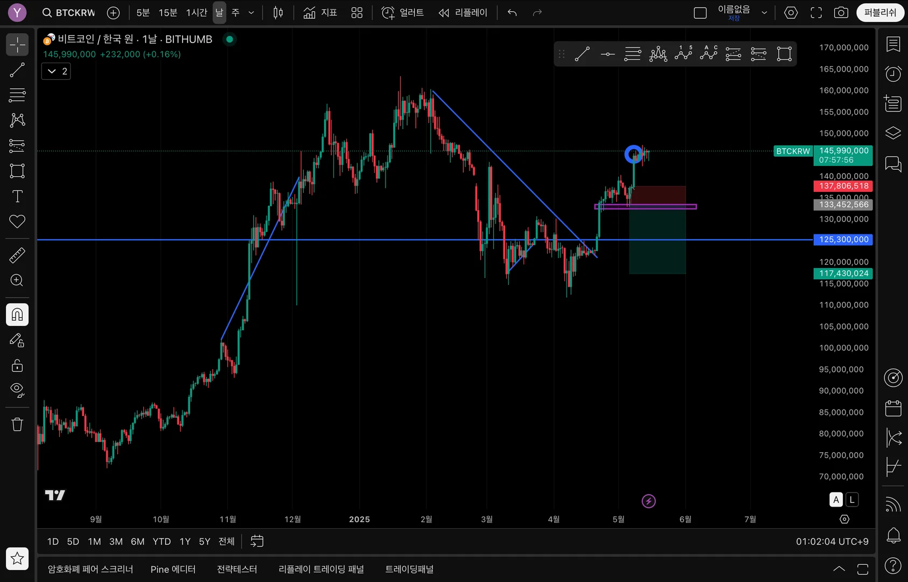Pick Elliott ABC correction wave in floating toolbar

pyautogui.click(x=709, y=54)
